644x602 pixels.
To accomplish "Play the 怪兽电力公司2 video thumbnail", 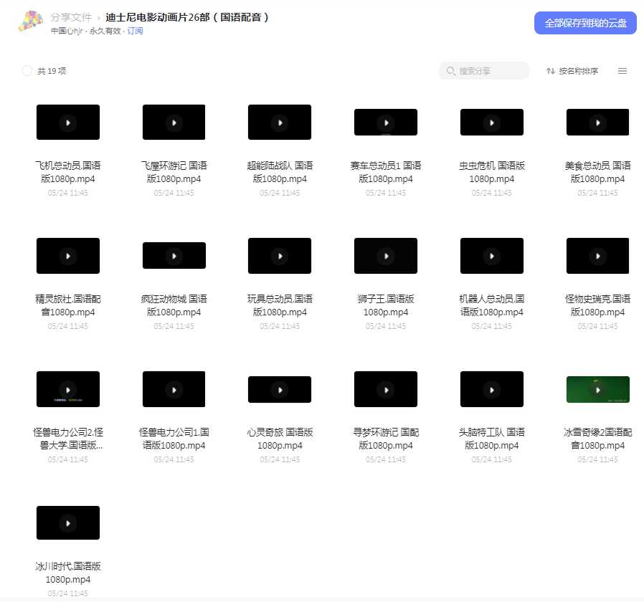I will [68, 389].
